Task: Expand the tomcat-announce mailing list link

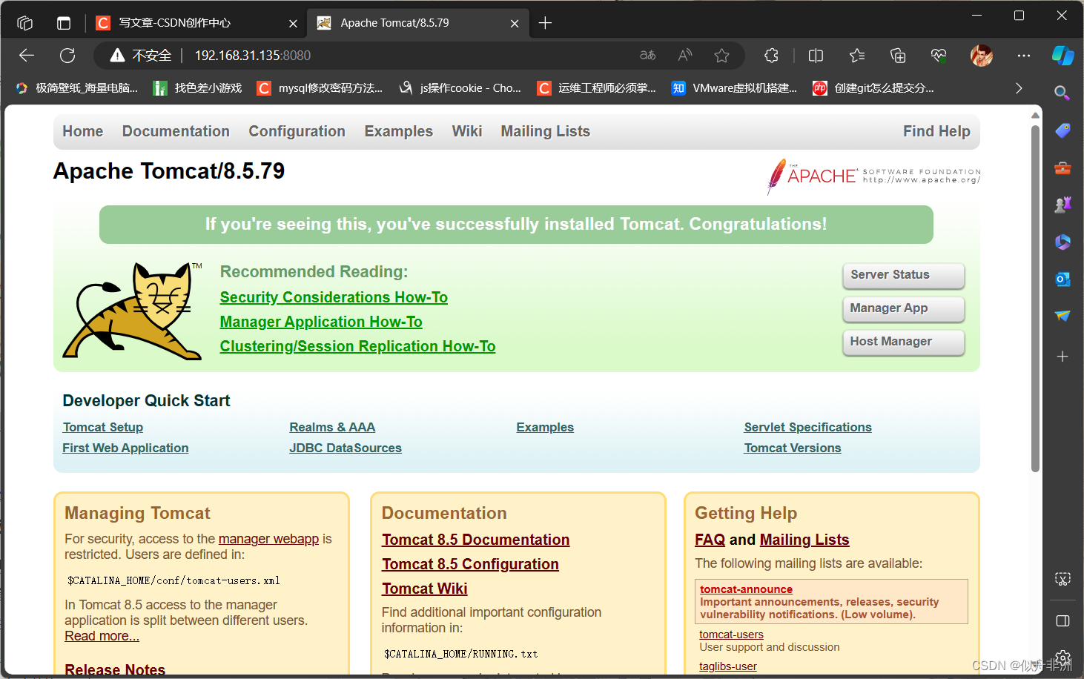Action: pos(746,589)
